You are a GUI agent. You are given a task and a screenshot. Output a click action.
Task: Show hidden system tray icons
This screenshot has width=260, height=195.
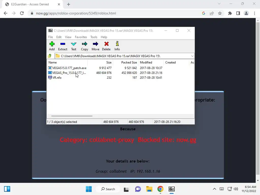[214, 189]
